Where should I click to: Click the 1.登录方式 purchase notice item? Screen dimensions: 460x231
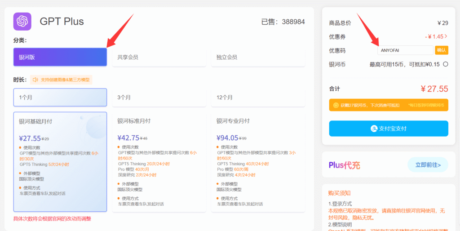point(340,204)
